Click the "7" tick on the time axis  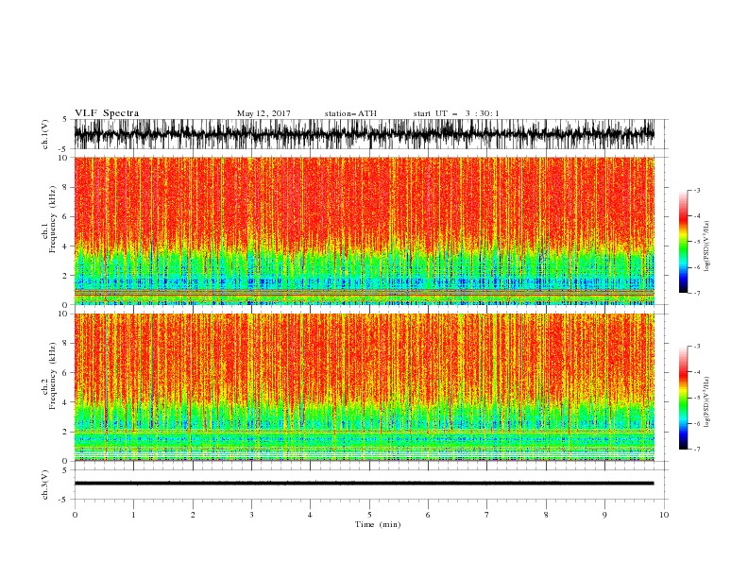[487, 515]
